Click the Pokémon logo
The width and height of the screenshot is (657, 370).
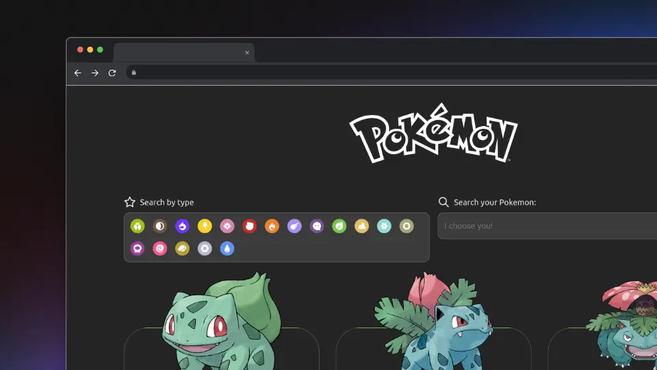click(x=434, y=133)
